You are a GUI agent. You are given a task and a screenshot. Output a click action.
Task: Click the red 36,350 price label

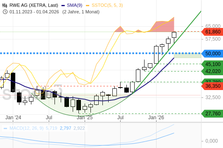coord(212,86)
